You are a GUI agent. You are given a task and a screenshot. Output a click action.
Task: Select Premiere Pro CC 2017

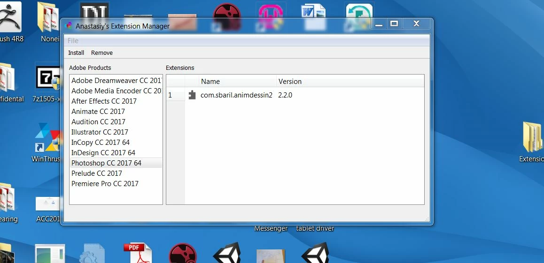(116, 183)
